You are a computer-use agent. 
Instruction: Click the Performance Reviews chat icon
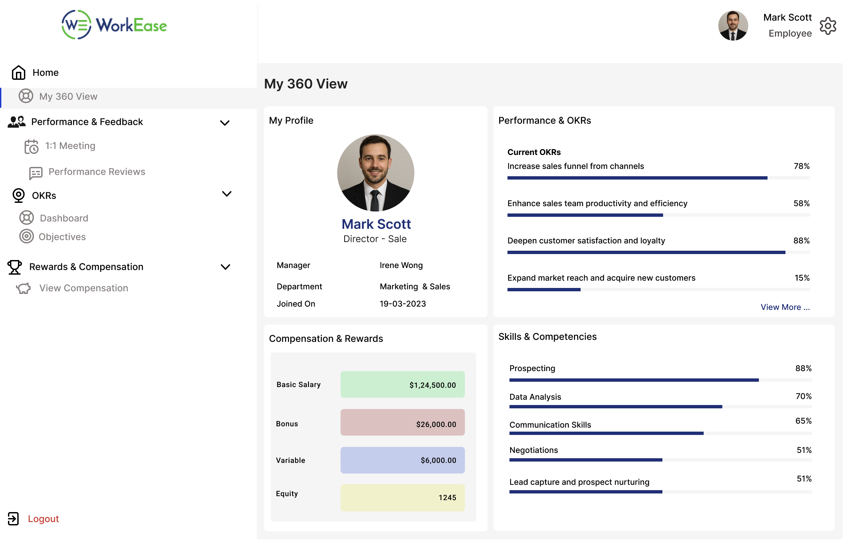point(36,173)
